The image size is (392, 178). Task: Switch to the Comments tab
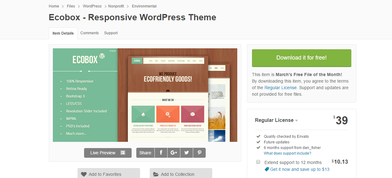89,33
